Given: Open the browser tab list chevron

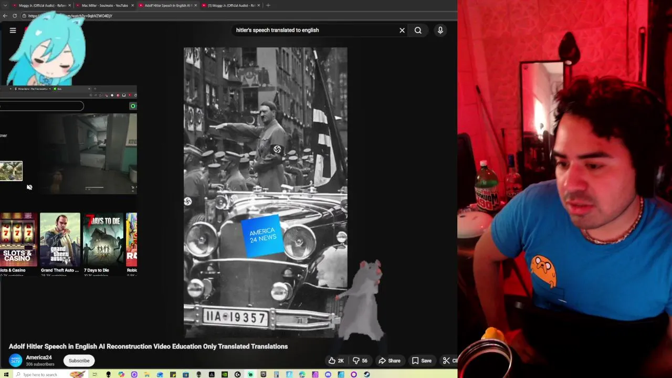Looking at the screenshot, I should (x=4, y=5).
